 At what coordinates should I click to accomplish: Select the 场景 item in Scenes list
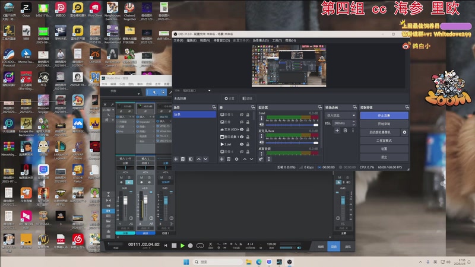pos(194,115)
